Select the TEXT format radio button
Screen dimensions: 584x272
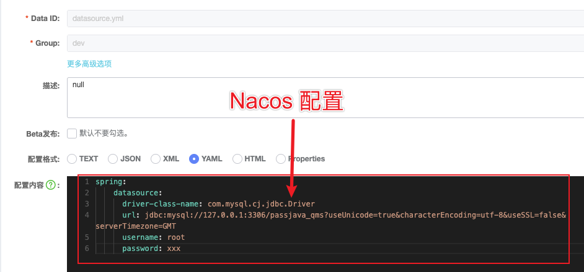click(72, 159)
